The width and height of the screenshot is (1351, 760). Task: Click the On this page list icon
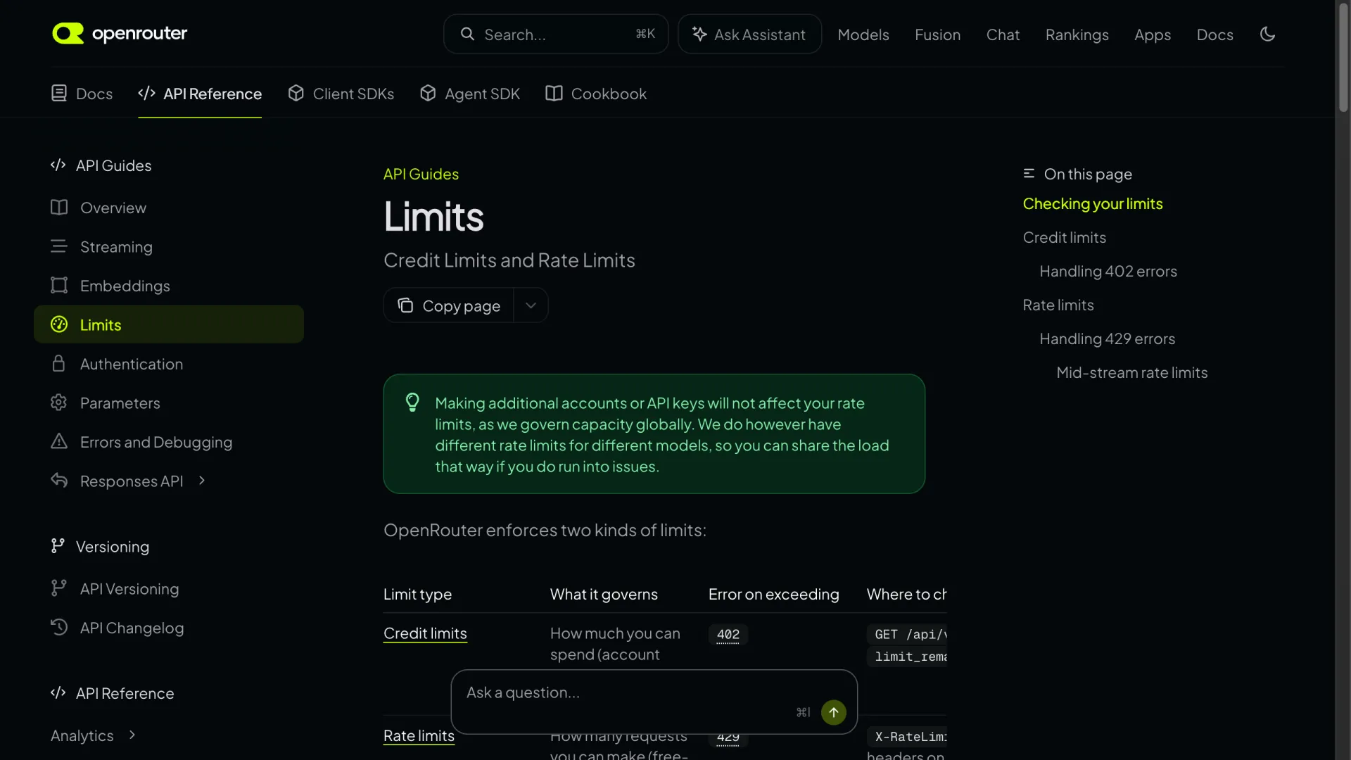(x=1029, y=173)
